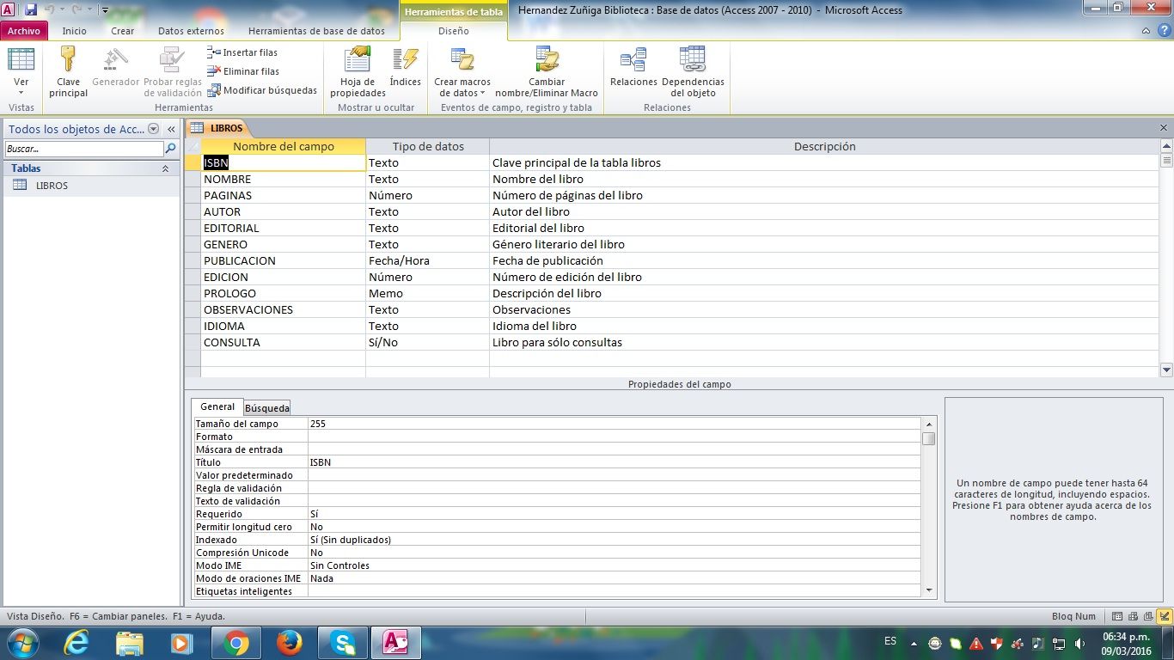The image size is (1174, 660).
Task: Click the Requerido property value field
Action: click(614, 514)
